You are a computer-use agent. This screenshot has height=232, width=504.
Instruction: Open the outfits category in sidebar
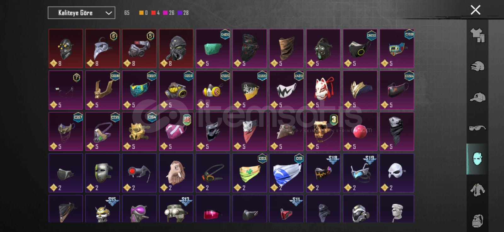pos(478,35)
